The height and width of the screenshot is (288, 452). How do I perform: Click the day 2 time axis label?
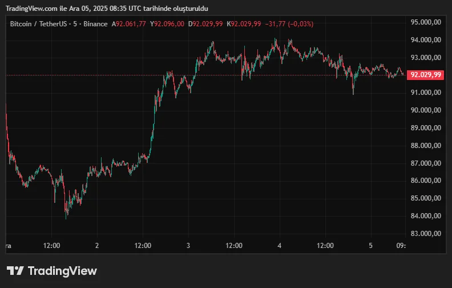[97, 245]
